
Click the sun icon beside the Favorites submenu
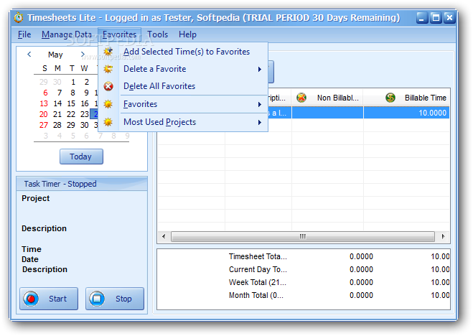click(108, 104)
